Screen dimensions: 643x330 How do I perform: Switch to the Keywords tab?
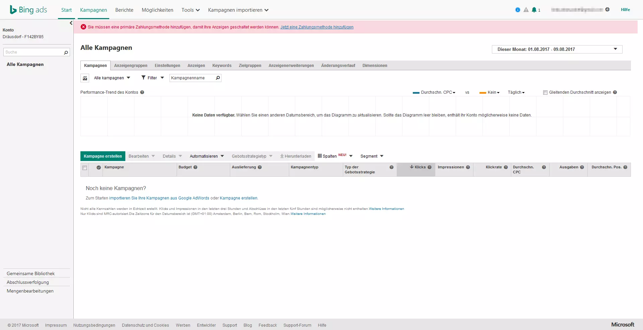coord(222,66)
